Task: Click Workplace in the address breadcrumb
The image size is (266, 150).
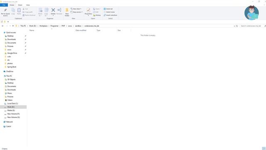Action: click(43, 26)
